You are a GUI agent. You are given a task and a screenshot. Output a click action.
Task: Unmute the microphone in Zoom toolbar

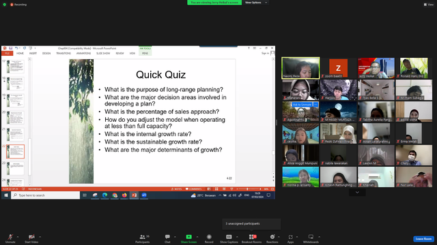(x=10, y=238)
